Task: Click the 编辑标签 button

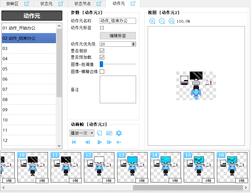Action: tap(118, 36)
